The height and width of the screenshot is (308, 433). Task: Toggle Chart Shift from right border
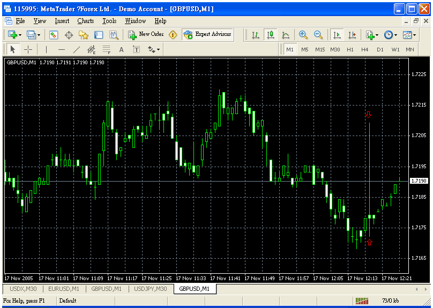(352, 35)
